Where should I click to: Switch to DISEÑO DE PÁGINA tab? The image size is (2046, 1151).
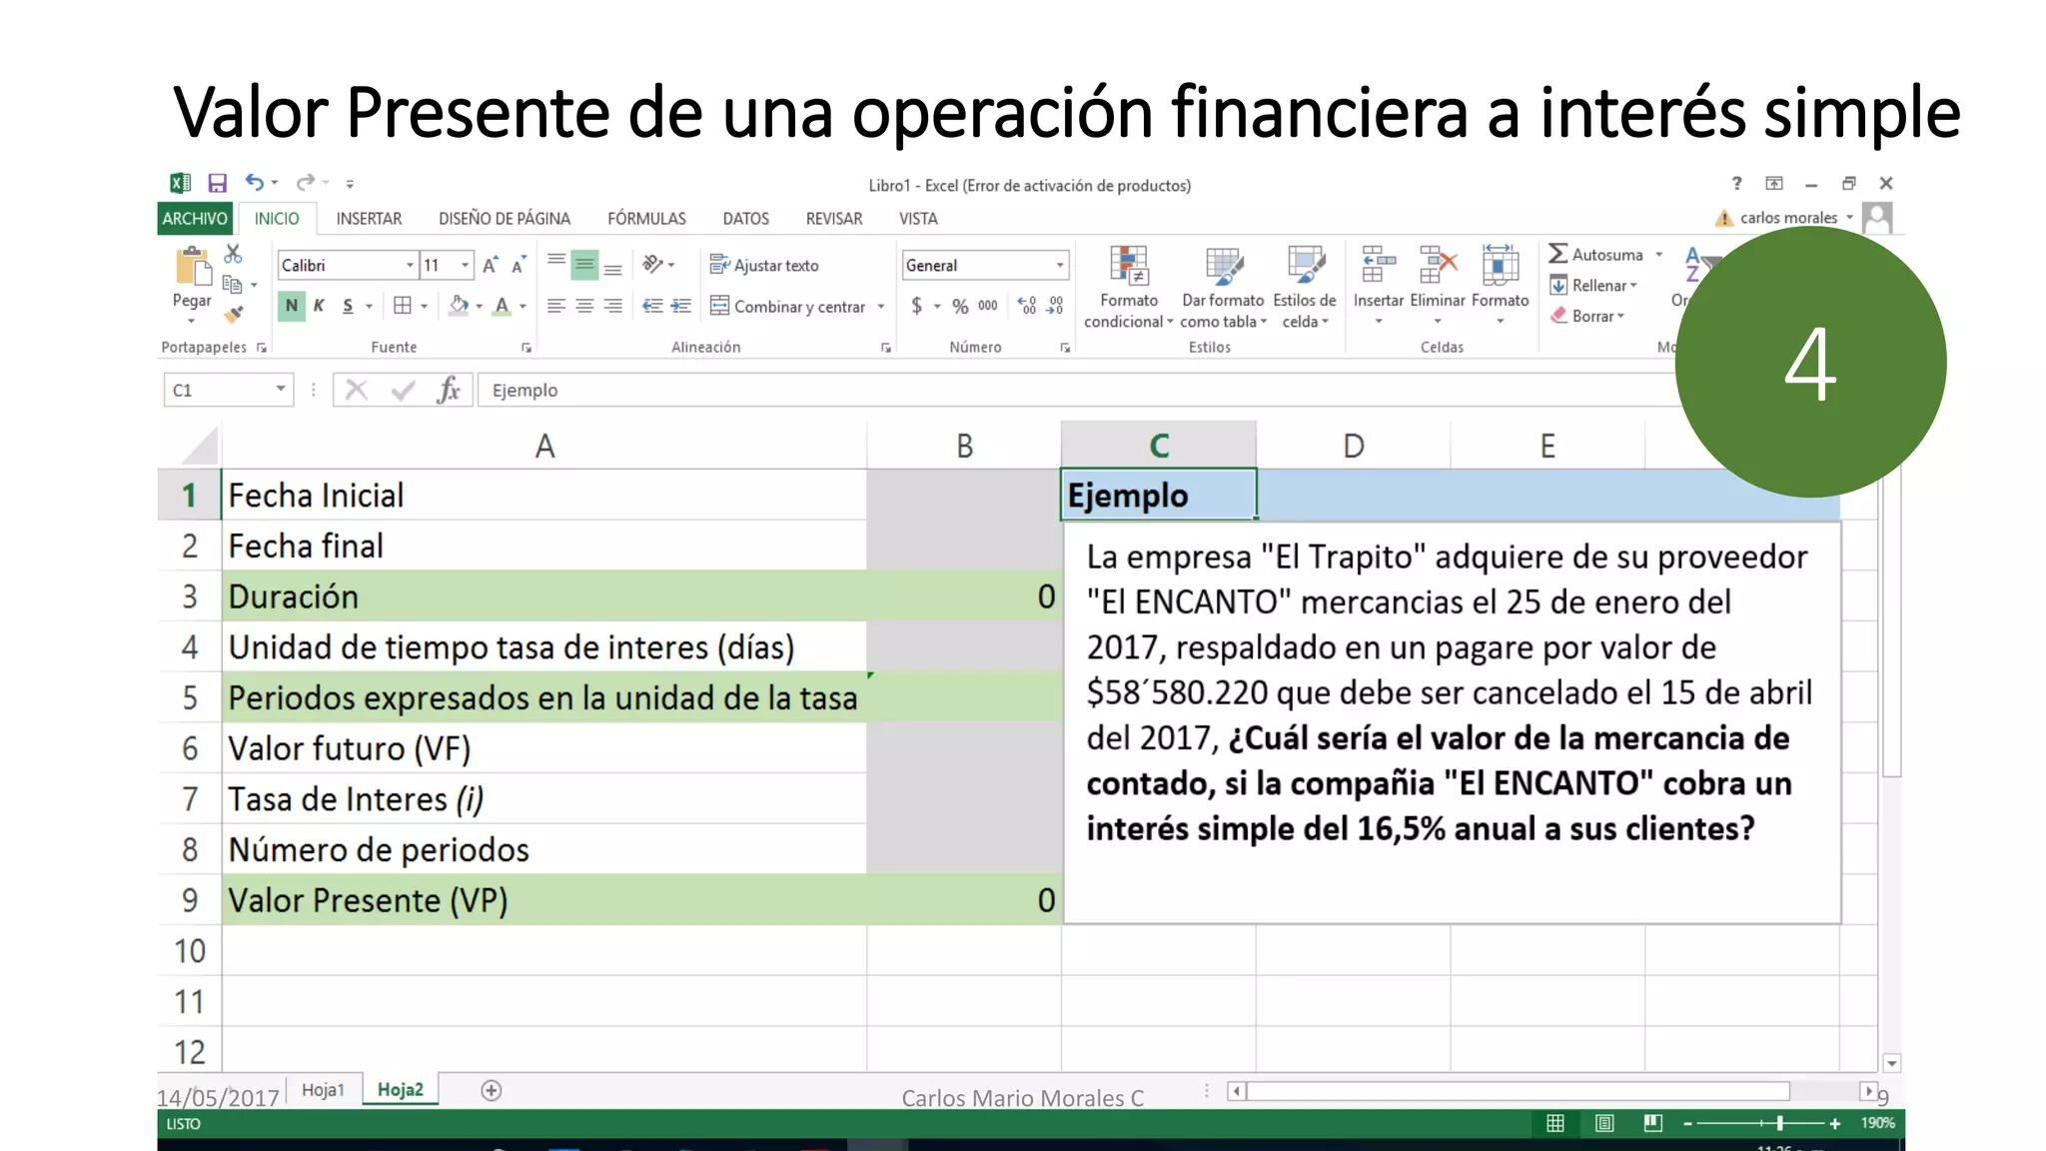[505, 219]
